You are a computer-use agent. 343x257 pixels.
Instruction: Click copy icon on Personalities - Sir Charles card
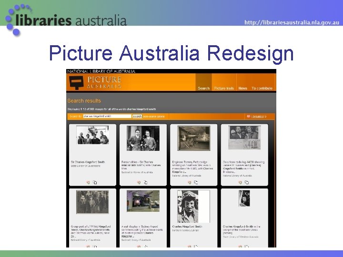[x=146, y=182]
